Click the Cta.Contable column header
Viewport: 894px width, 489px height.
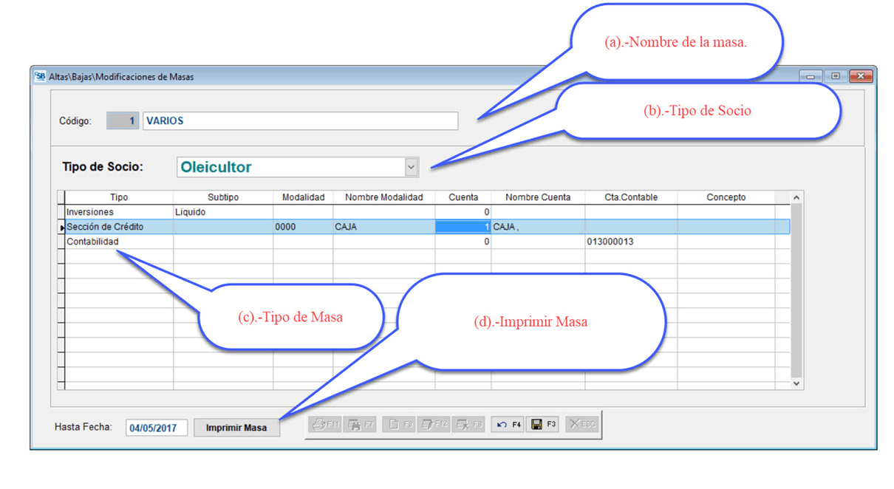[x=630, y=197]
